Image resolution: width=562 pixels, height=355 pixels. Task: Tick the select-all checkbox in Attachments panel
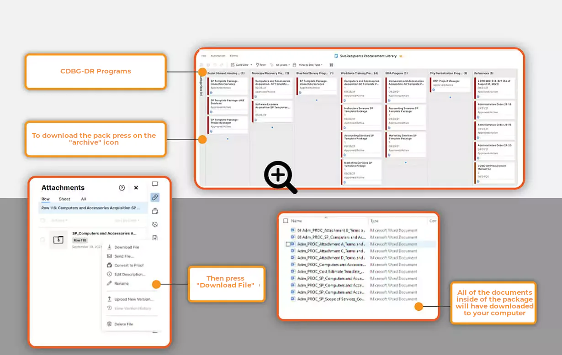42,220
